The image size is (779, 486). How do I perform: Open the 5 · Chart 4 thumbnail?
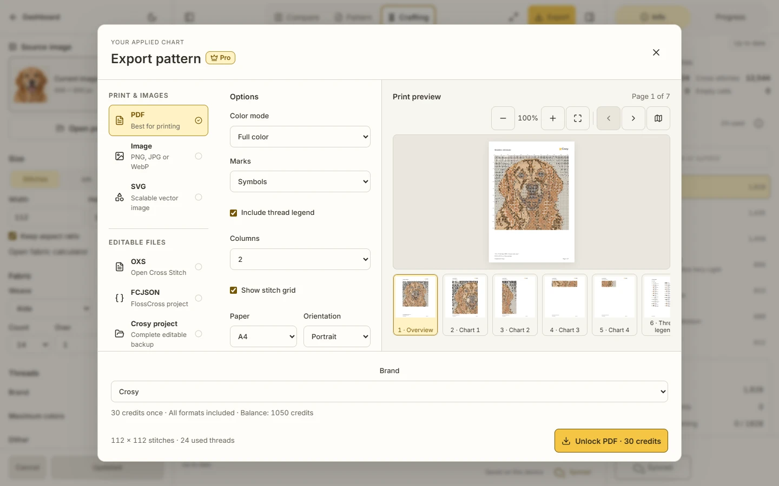(x=615, y=305)
